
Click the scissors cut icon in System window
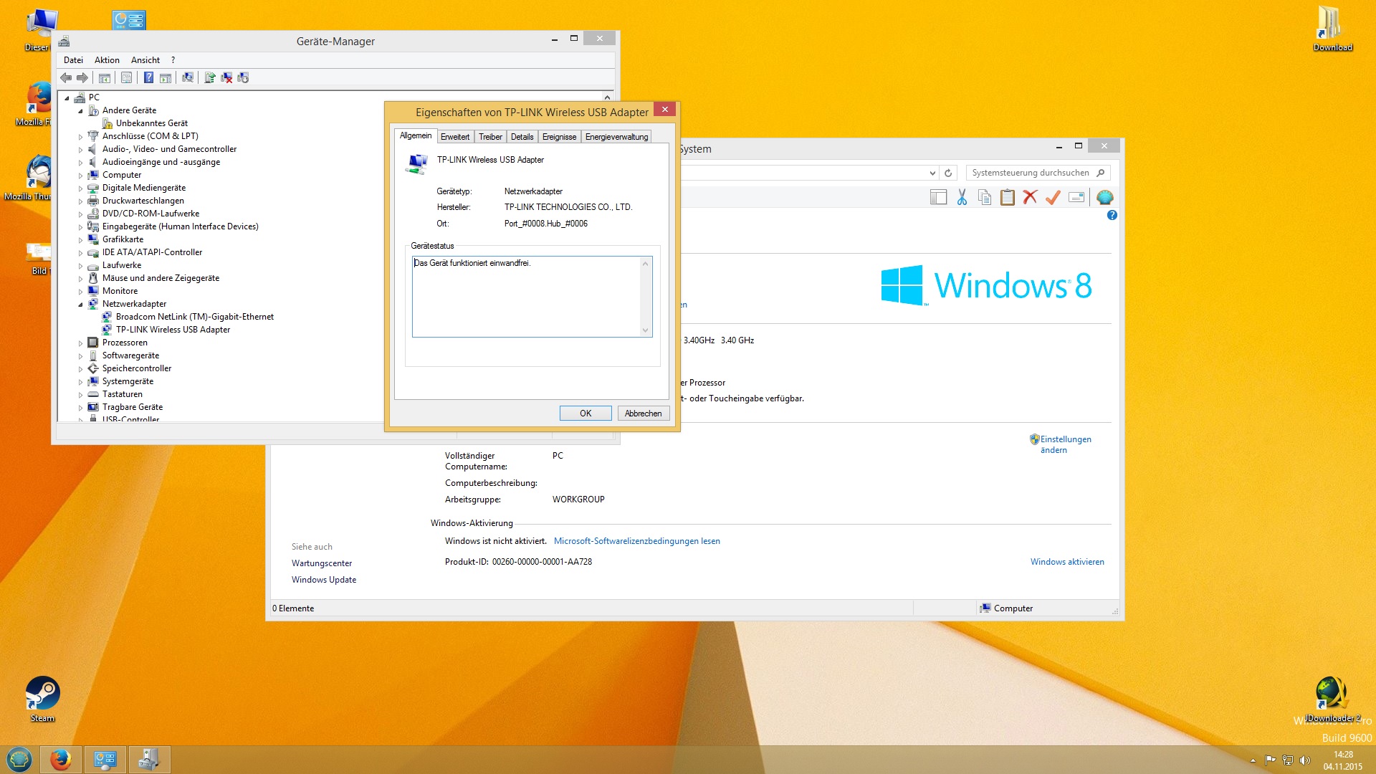coord(962,197)
